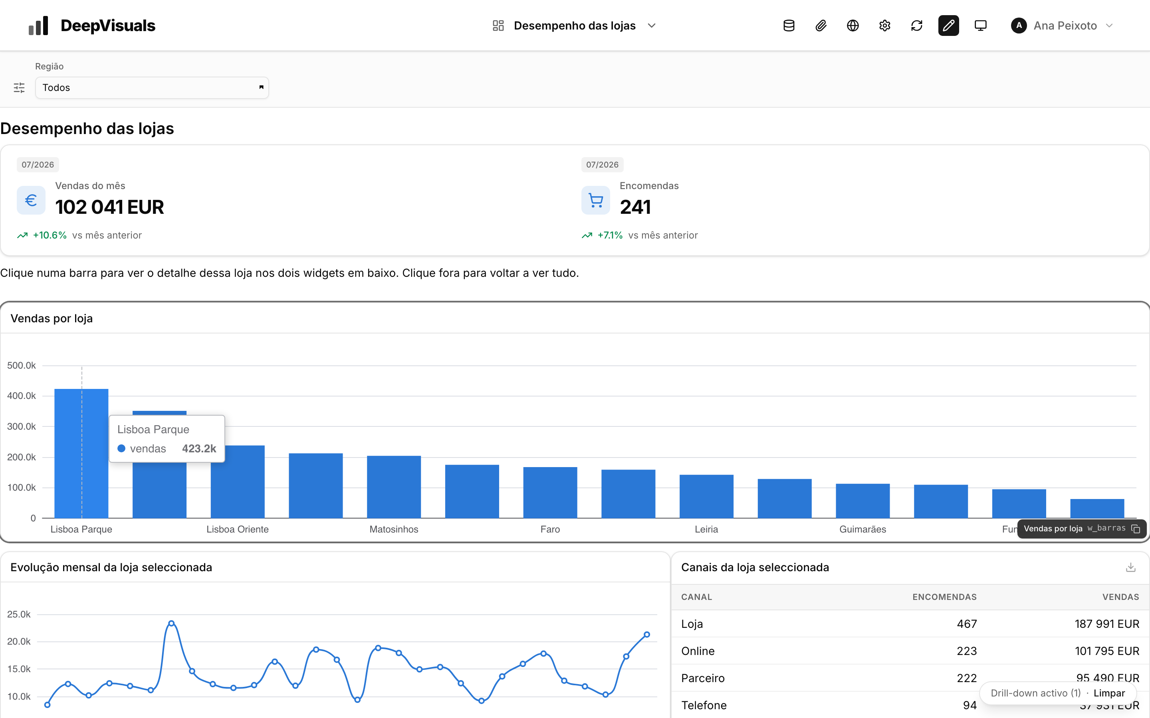Click the Parceiro channel row

click(910, 678)
